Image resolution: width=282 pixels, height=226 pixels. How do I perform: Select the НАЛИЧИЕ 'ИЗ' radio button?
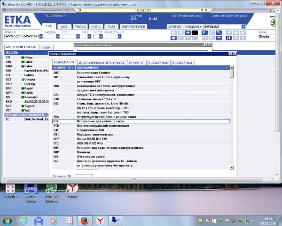(x=150, y=19)
